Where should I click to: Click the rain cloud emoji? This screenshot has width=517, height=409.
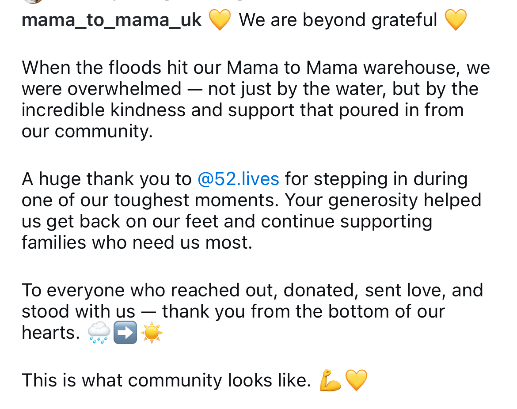(x=99, y=333)
